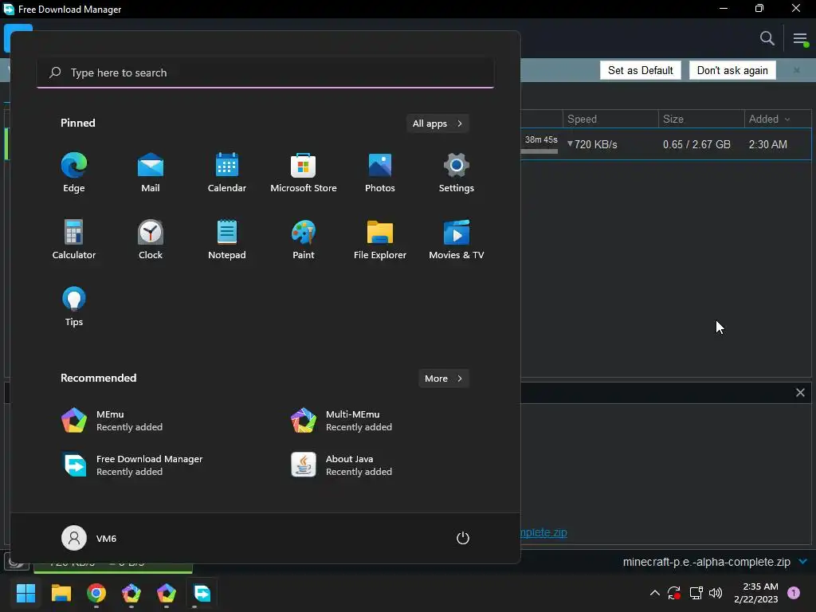Launch the Calendar app
Image resolution: width=816 pixels, height=612 pixels.
227,173
